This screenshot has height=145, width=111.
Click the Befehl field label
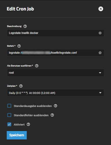[11, 46]
